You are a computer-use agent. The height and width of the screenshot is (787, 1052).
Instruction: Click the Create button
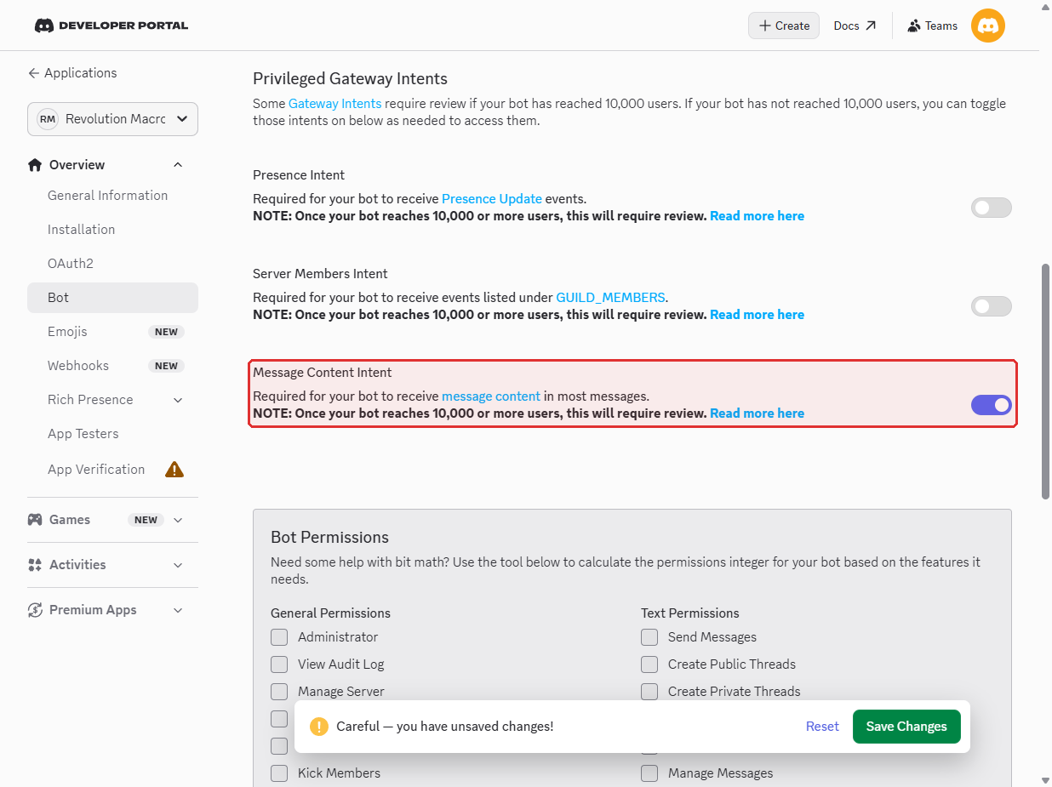click(x=784, y=26)
